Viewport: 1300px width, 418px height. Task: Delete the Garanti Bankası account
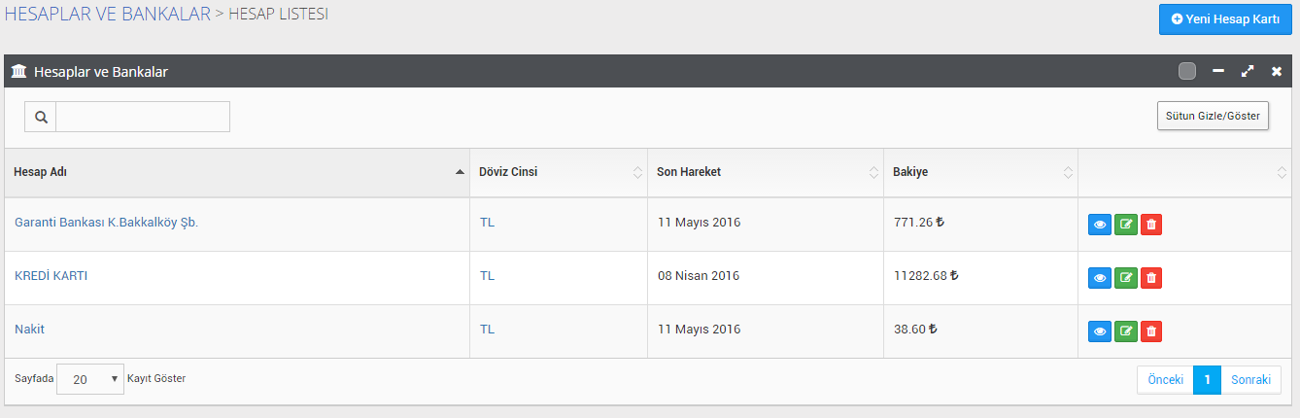point(1151,225)
